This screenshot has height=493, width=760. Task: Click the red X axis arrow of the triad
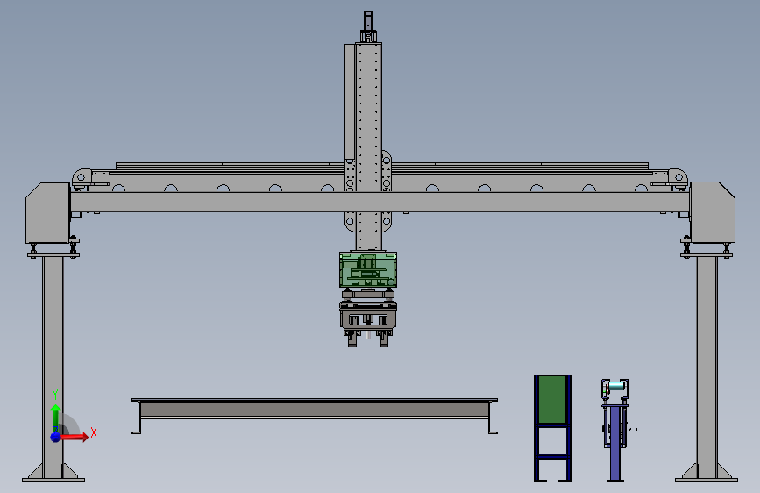(75, 437)
